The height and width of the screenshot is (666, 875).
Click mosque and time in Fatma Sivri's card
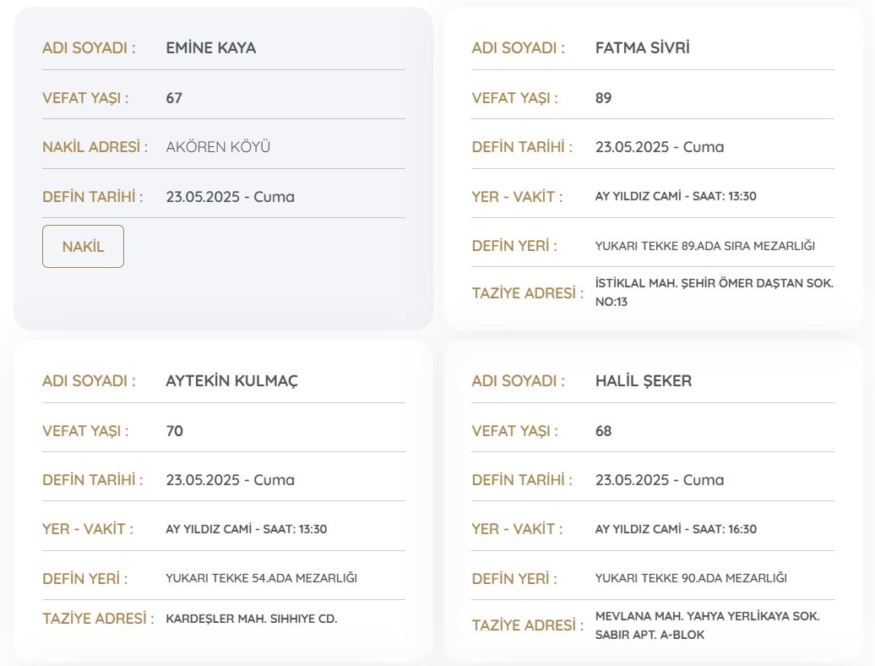(676, 197)
